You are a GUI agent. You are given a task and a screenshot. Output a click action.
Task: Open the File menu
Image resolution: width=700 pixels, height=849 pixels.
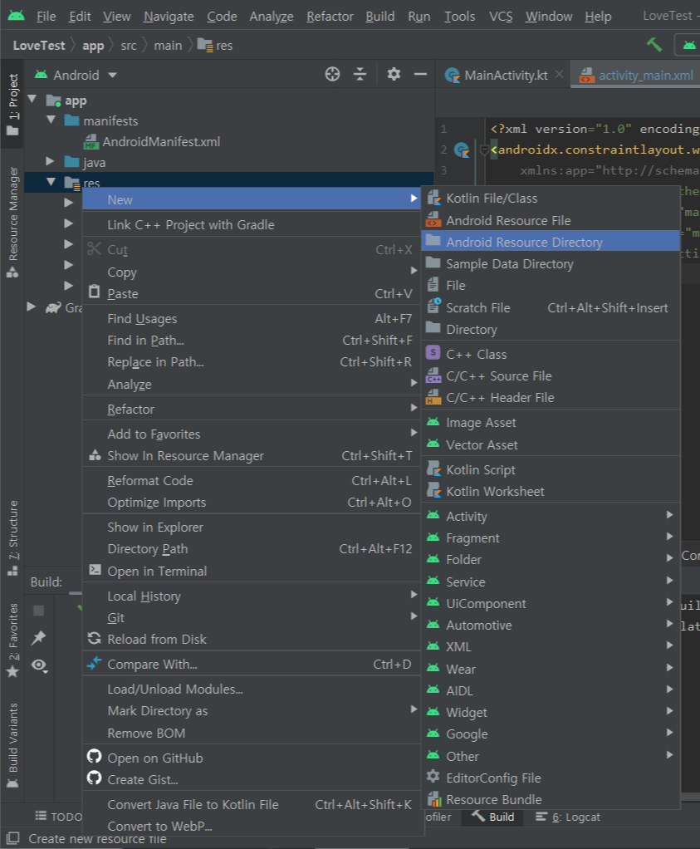46,17
